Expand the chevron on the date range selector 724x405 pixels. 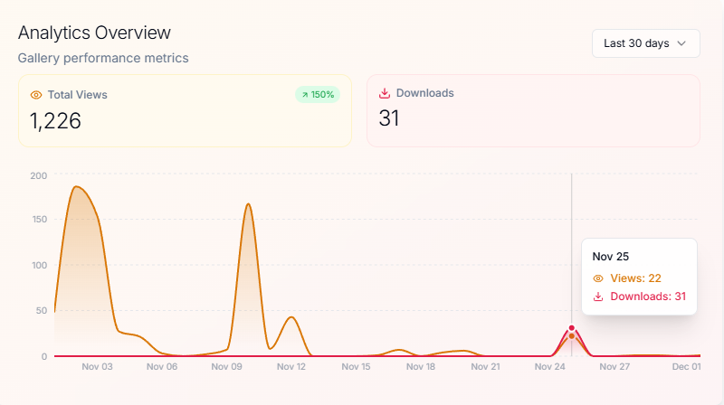click(x=681, y=42)
